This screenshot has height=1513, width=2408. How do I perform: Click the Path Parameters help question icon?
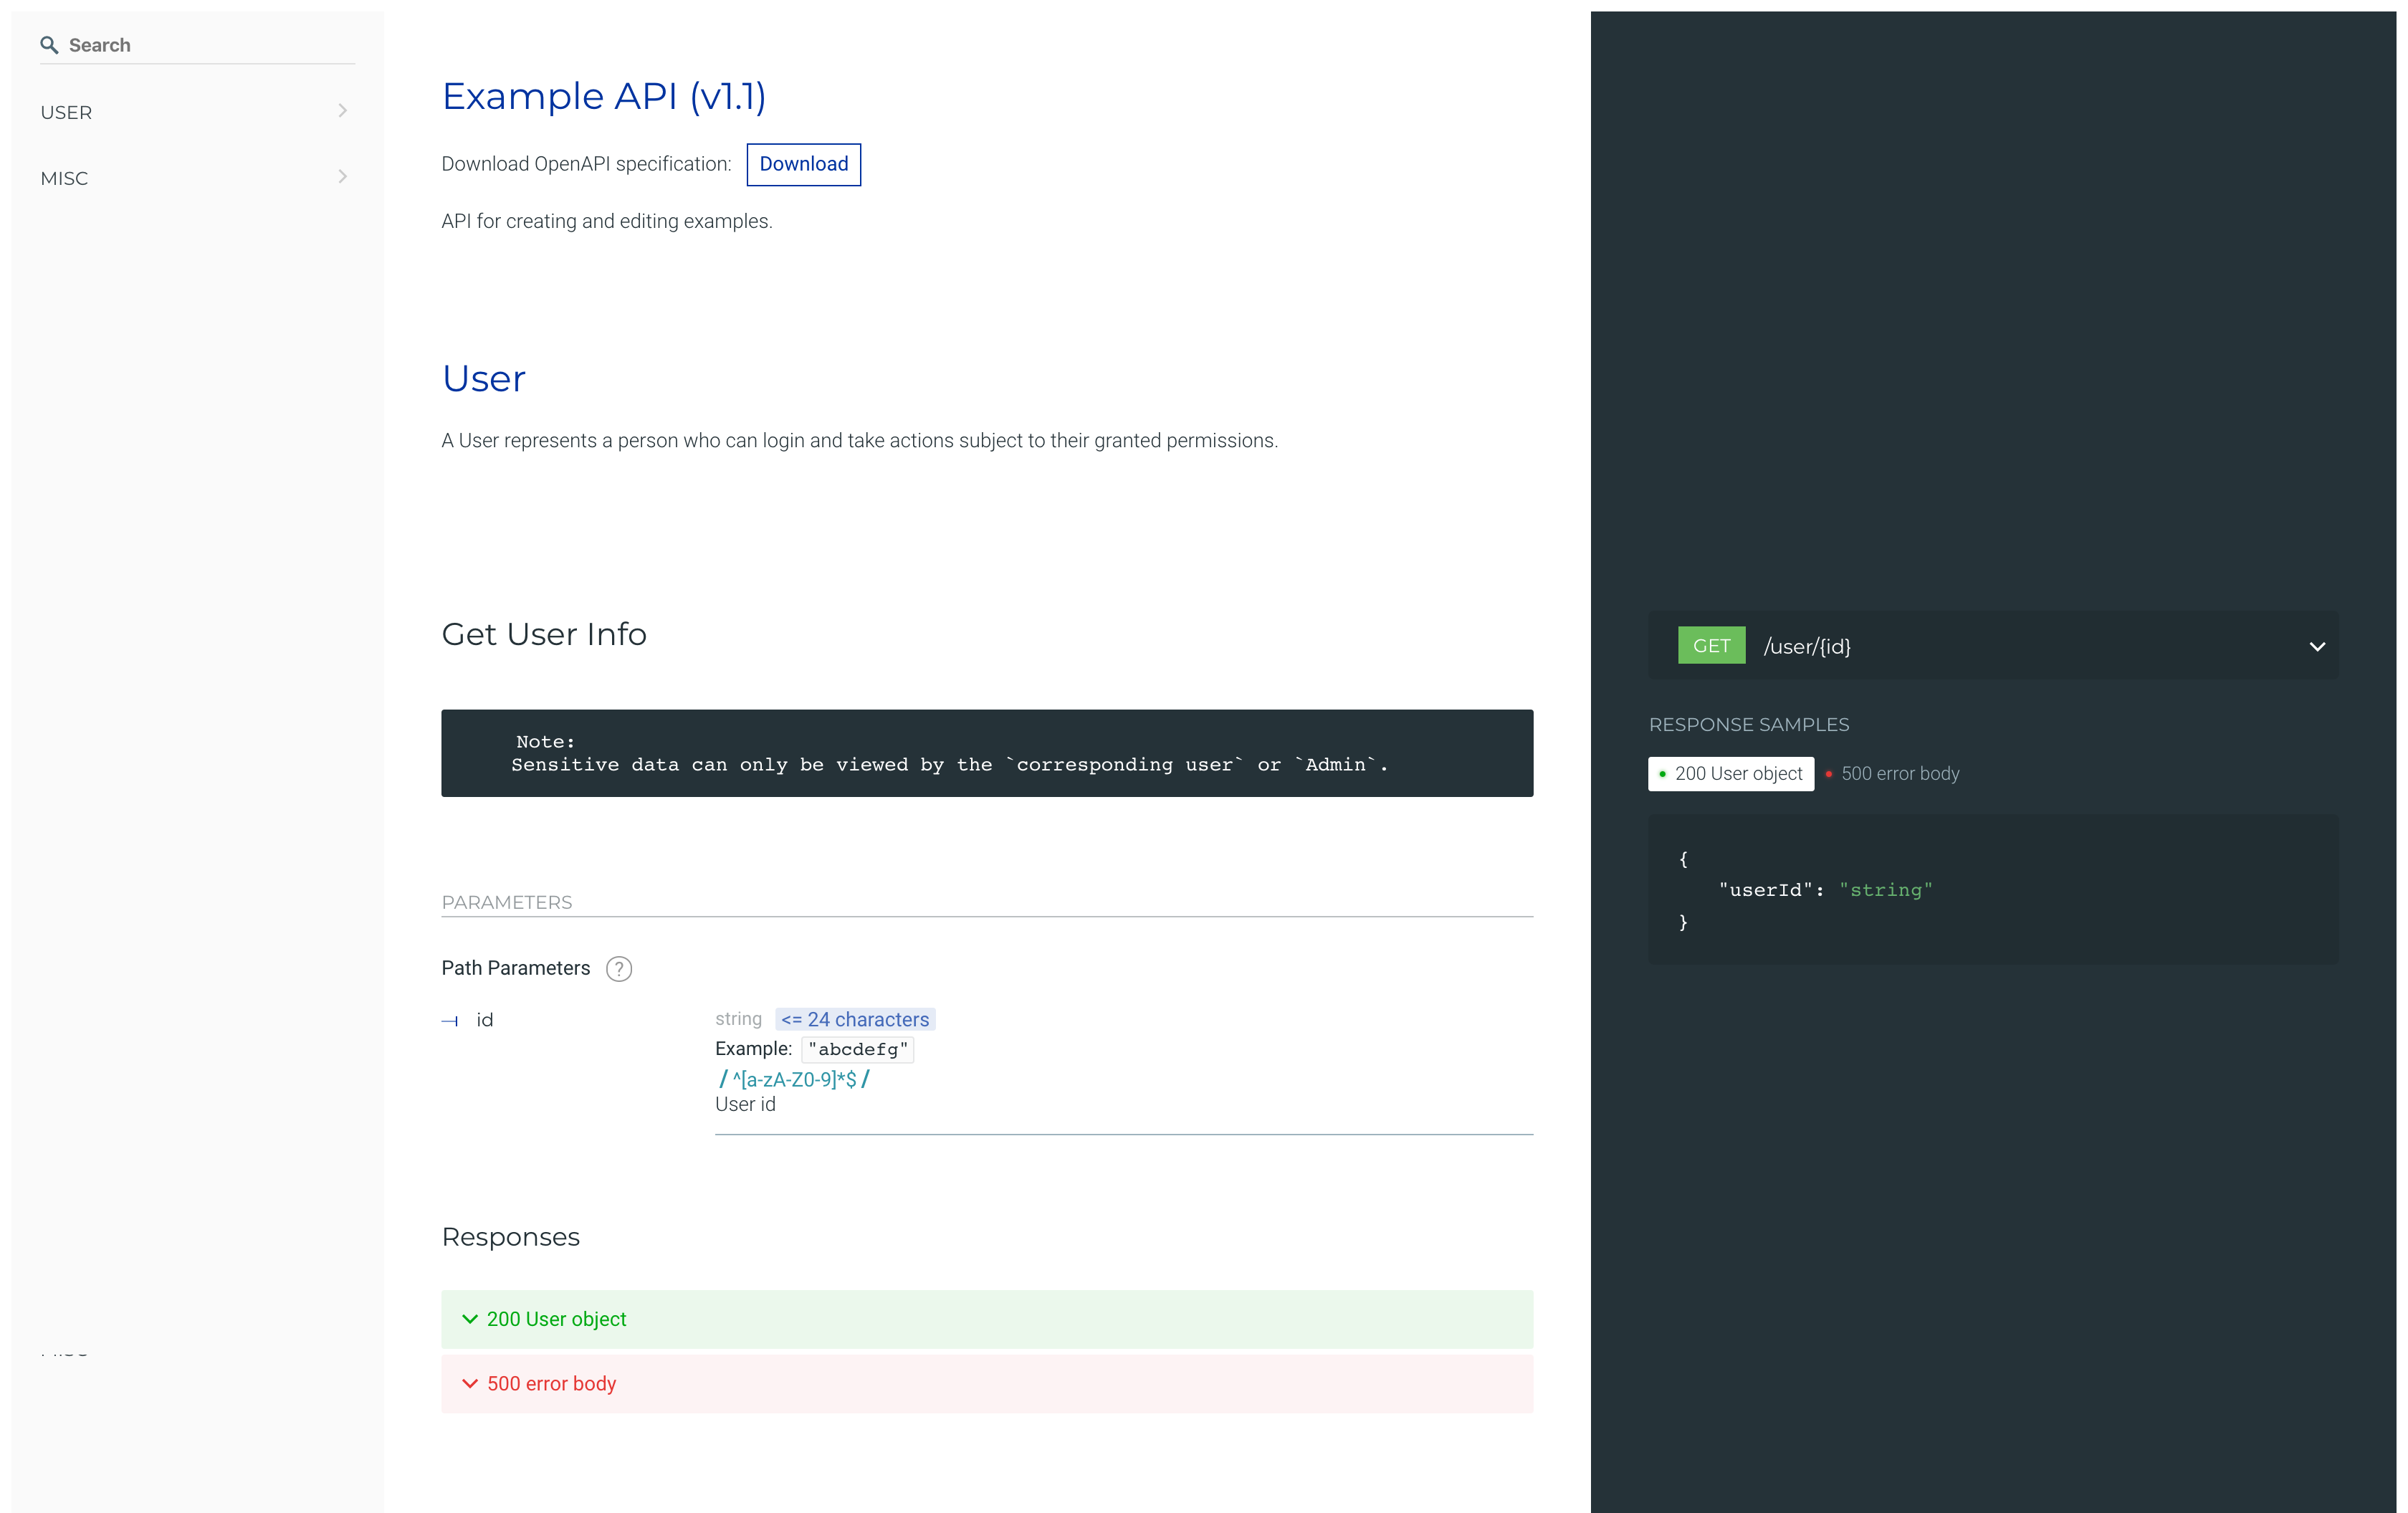(x=619, y=969)
